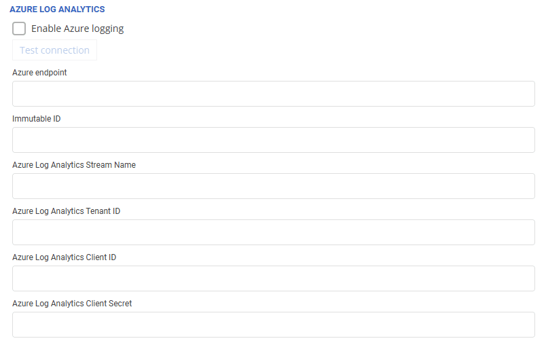Viewport: 546px width, 343px height.
Task: Click the Client Secret input field
Action: (273, 325)
